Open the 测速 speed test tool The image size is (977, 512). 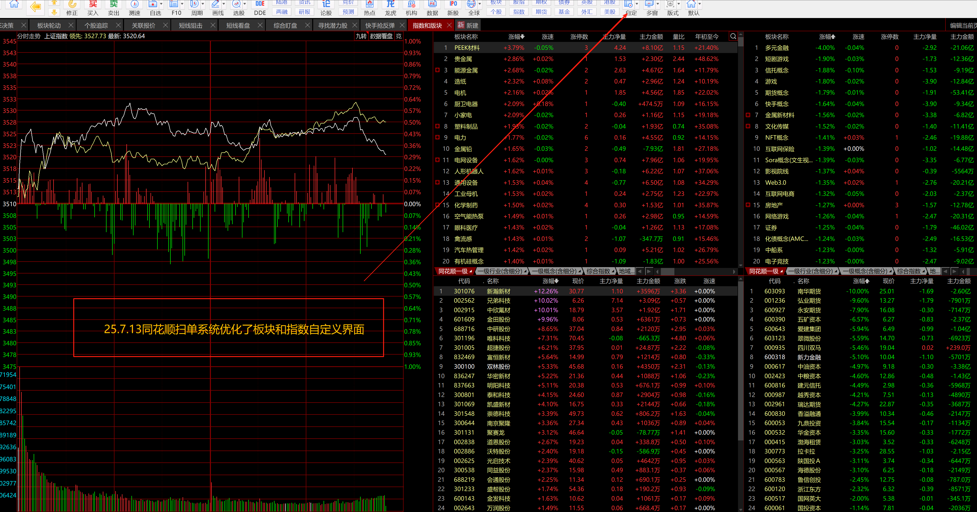pos(134,8)
